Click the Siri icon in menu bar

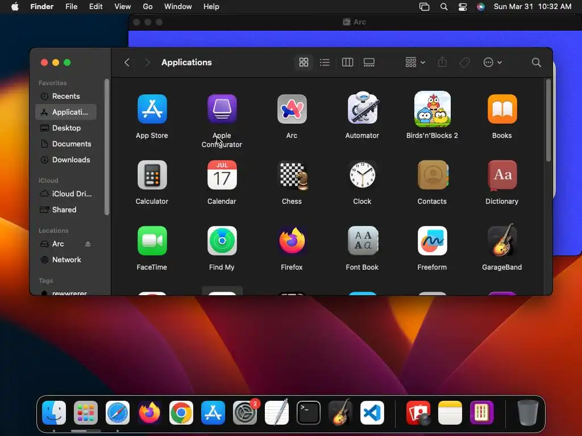point(481,7)
